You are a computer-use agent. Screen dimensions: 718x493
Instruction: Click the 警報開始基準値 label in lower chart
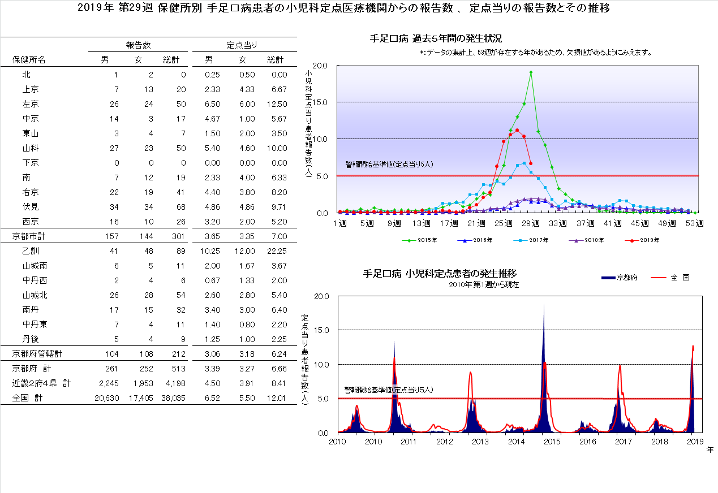[x=389, y=390]
